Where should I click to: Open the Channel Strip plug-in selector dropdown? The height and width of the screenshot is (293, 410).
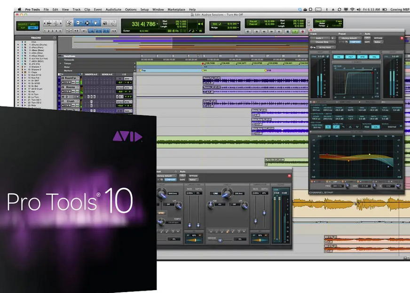[323, 42]
